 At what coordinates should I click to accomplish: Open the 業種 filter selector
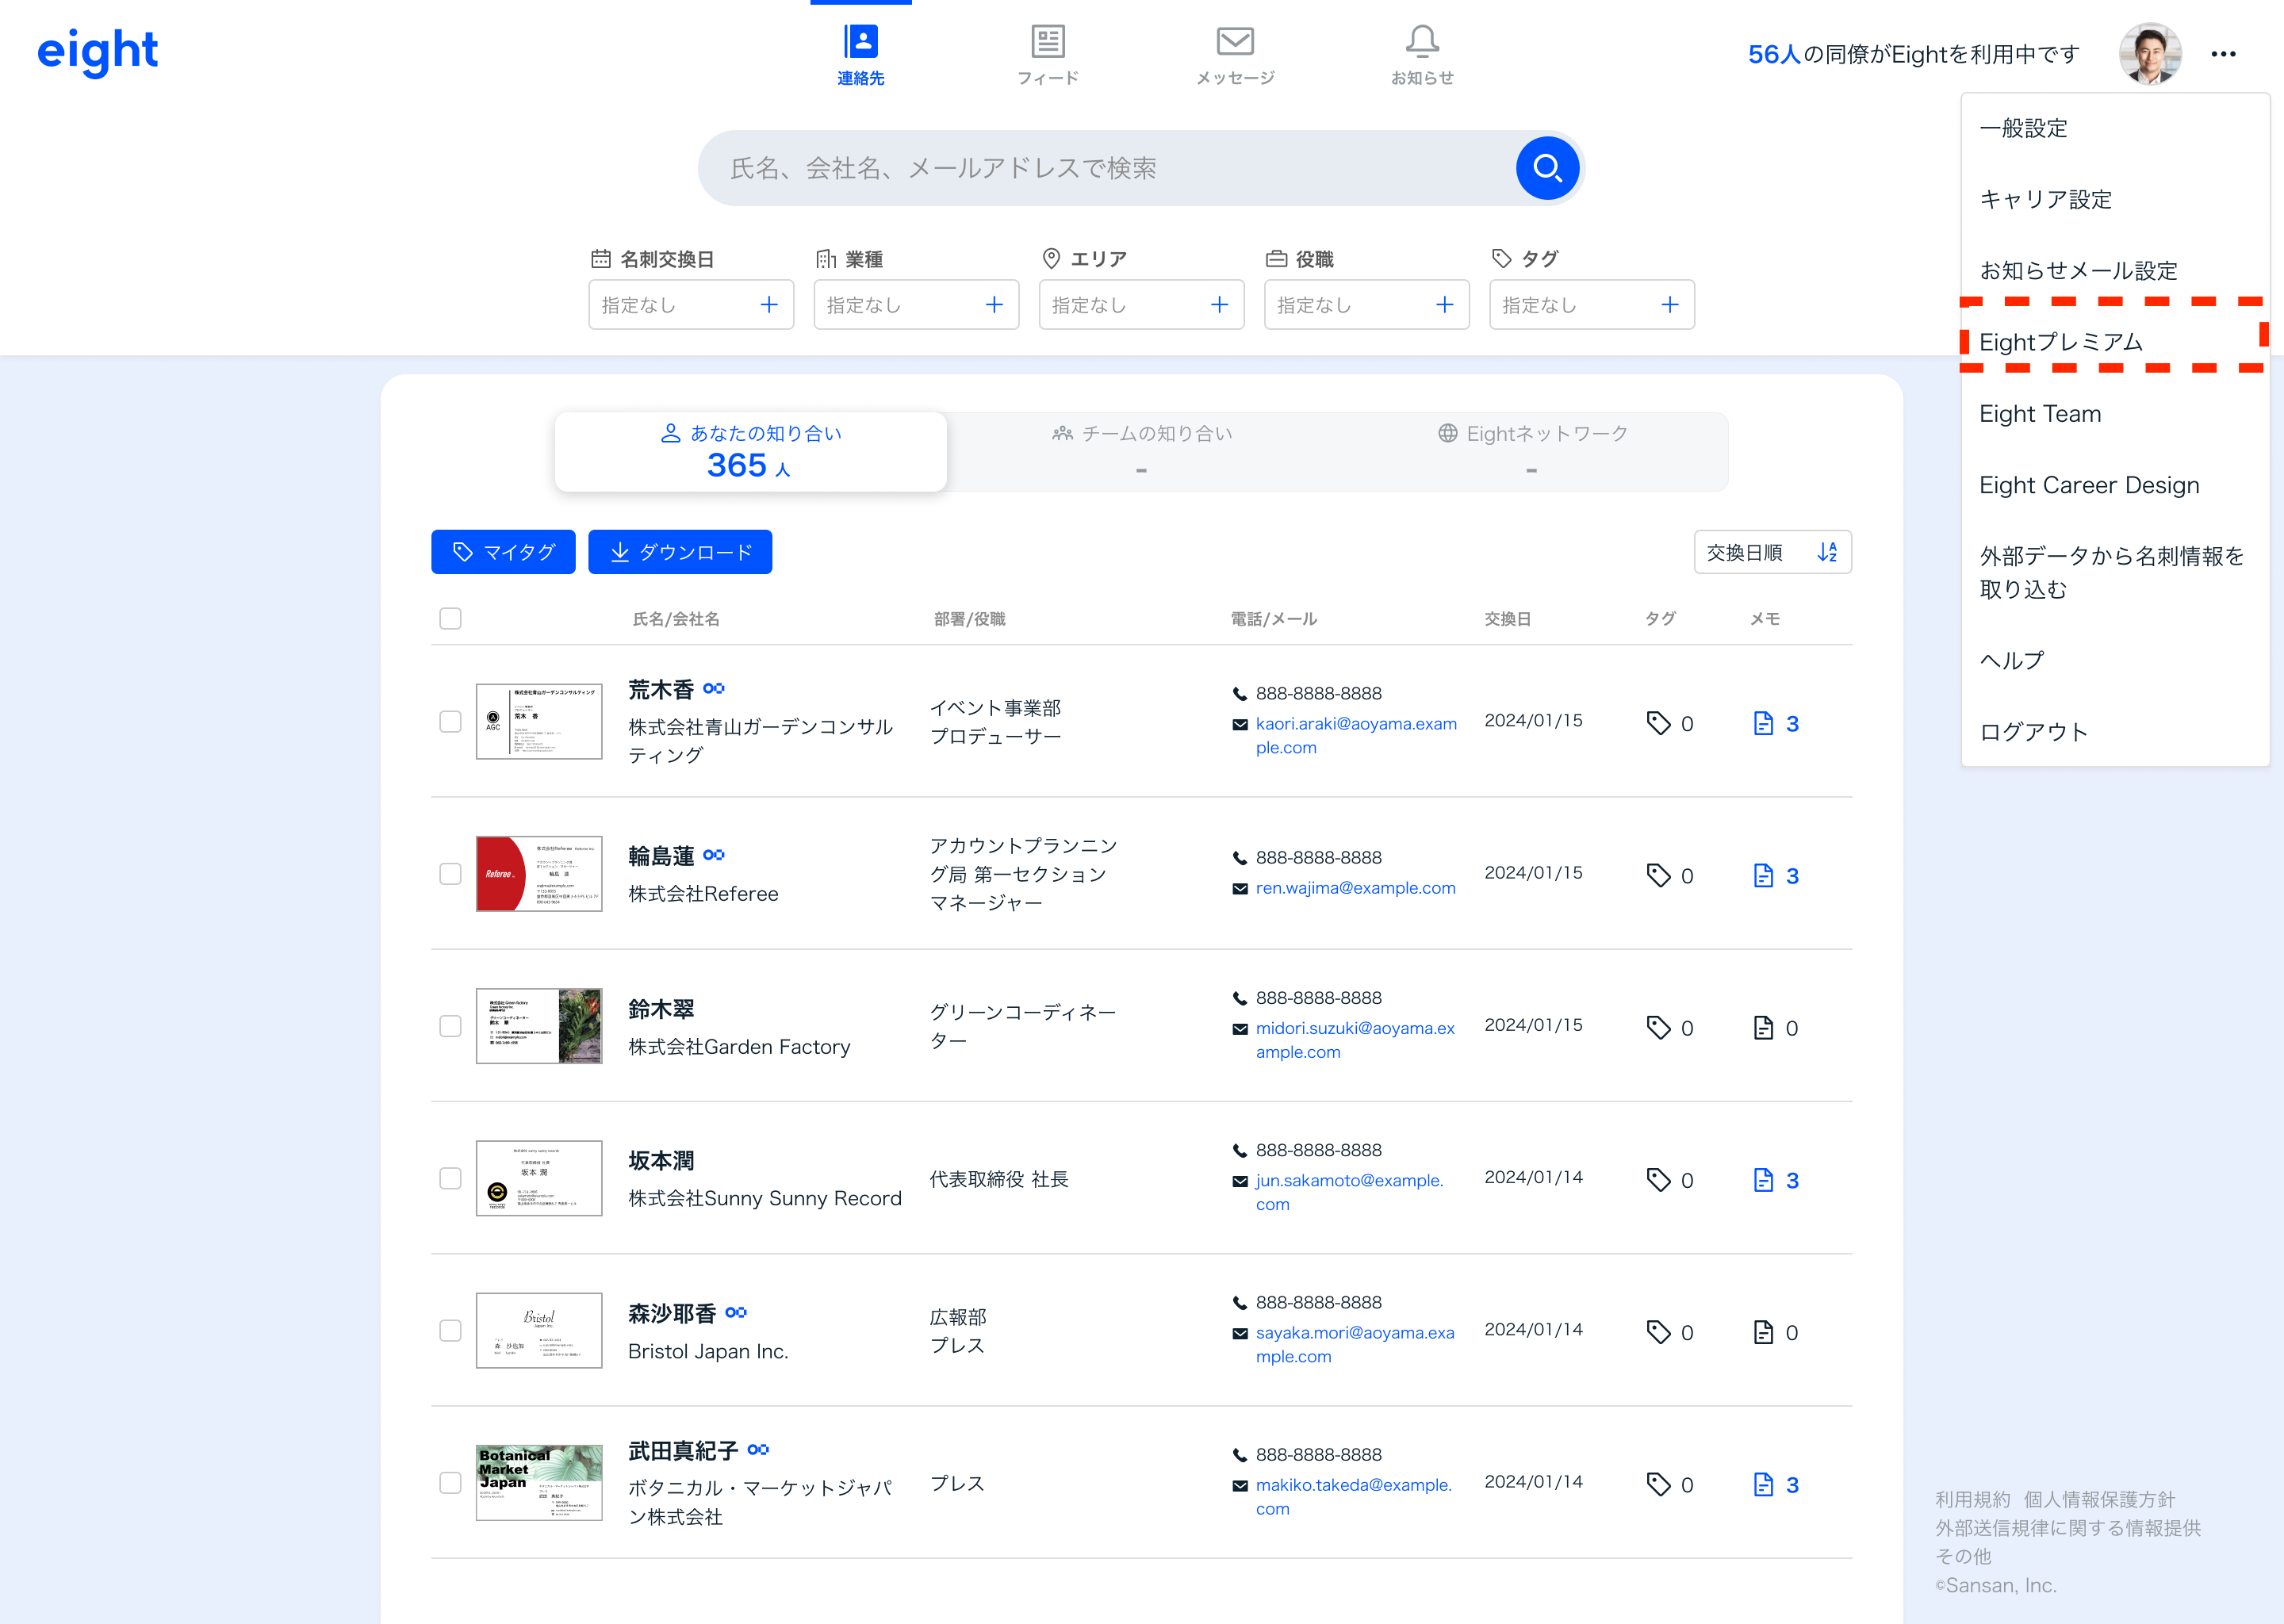pos(915,305)
